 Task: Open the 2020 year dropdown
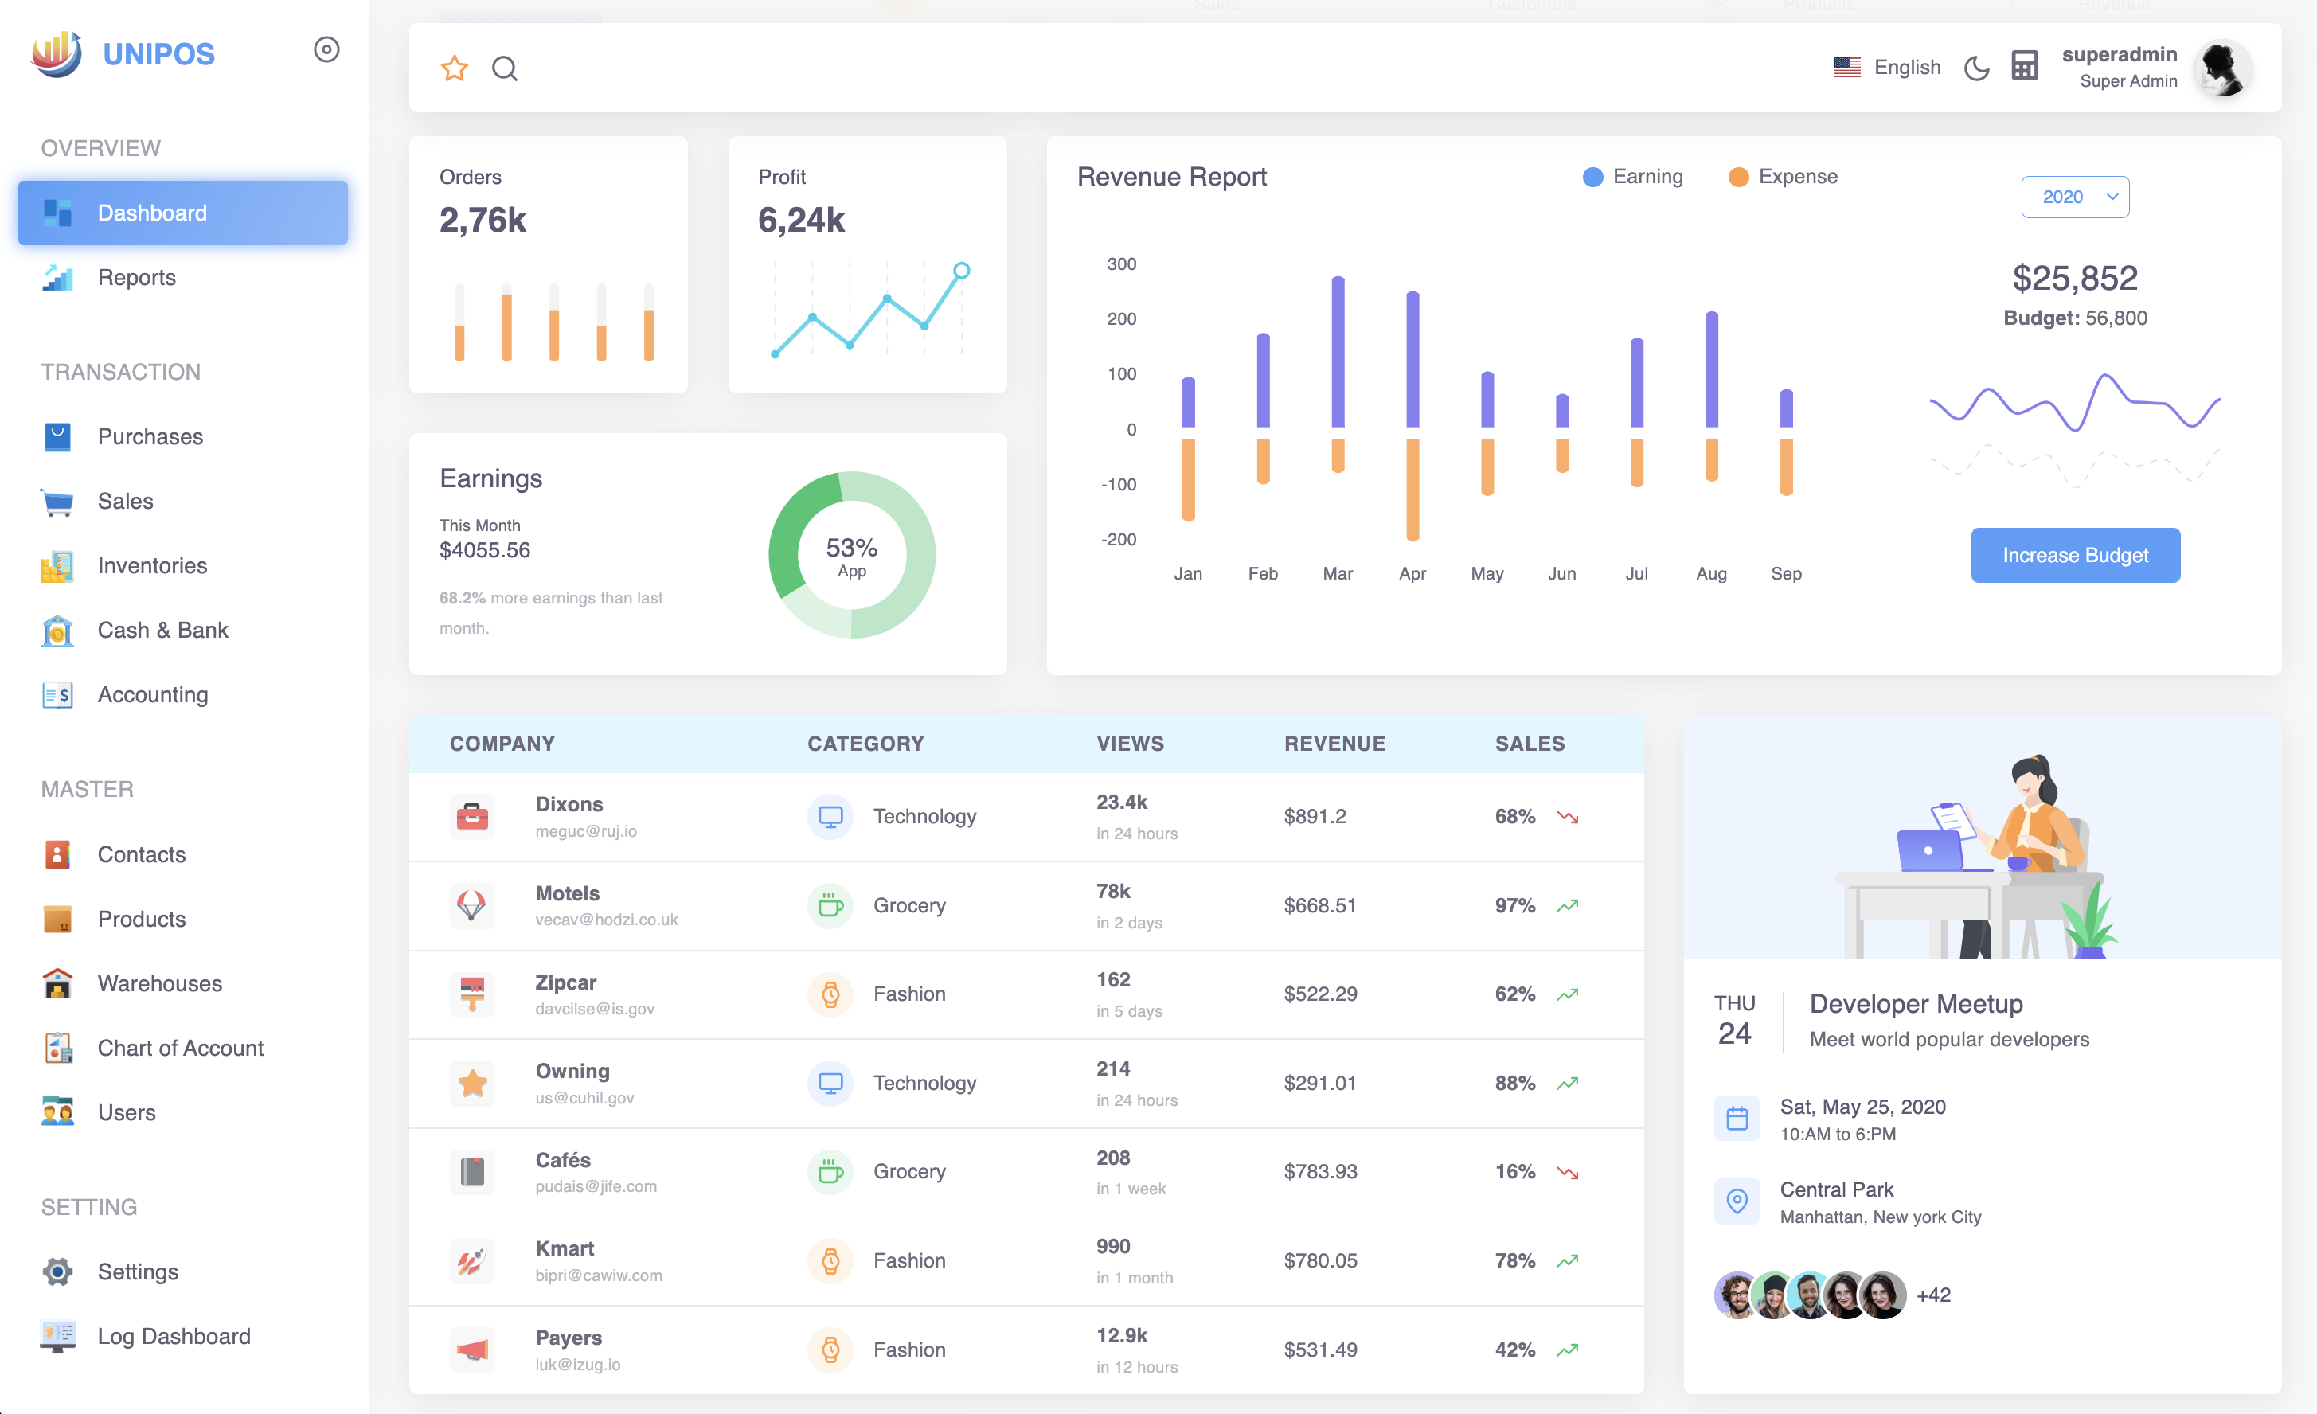[x=2074, y=197]
